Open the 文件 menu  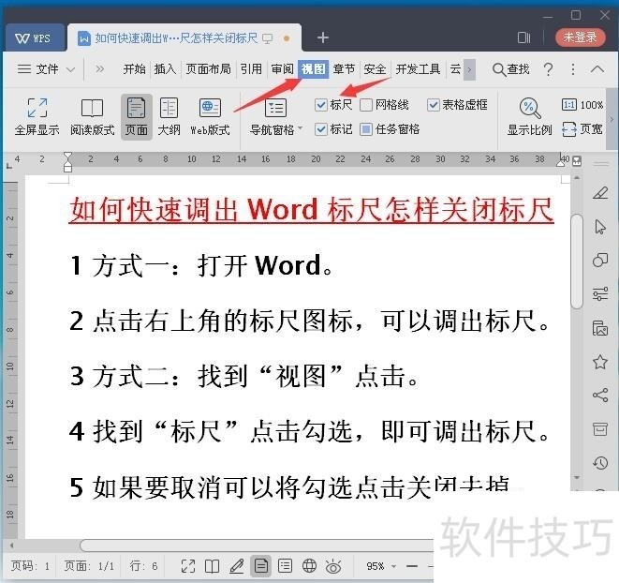(38, 69)
